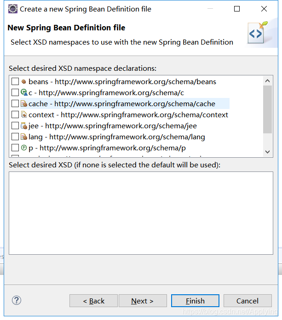This screenshot has height=320, width=282.
Task: Go to the previous page with Back
Action: pyautogui.click(x=93, y=301)
